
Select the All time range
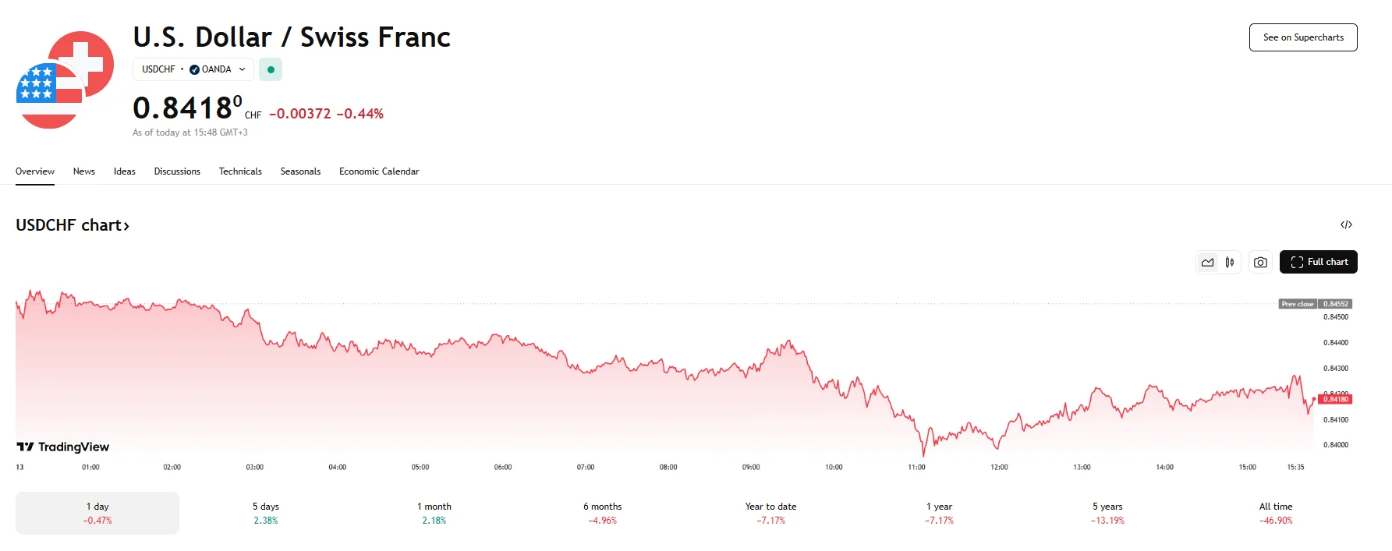1276,513
